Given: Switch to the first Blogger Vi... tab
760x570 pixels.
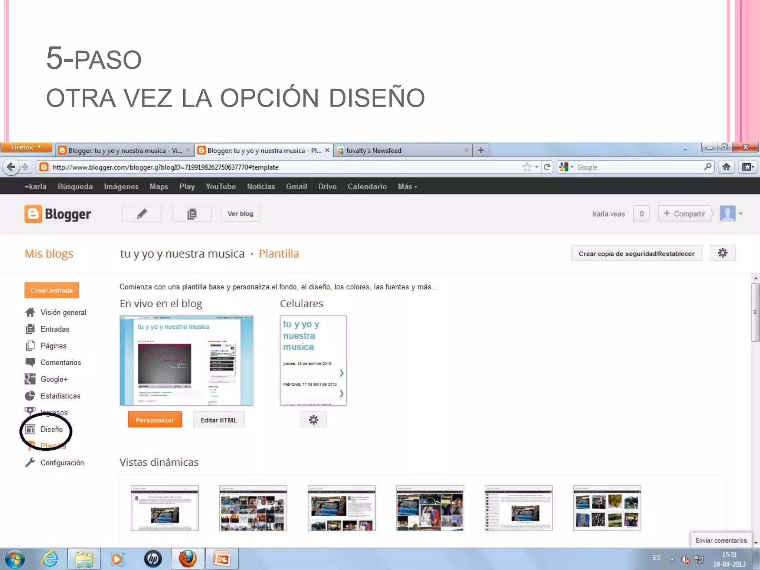Looking at the screenshot, I should click(124, 150).
